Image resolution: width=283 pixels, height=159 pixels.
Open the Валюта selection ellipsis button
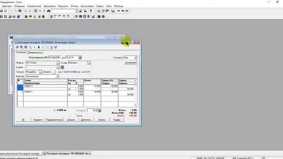pos(54,72)
